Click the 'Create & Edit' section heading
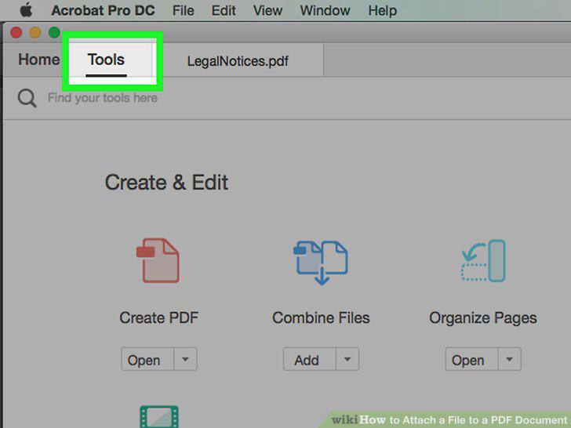Image resolution: width=571 pixels, height=428 pixels. pyautogui.click(x=166, y=182)
